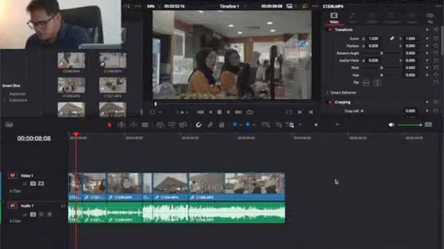
Task: Click the DIM button beside volume
Action: pos(429,124)
